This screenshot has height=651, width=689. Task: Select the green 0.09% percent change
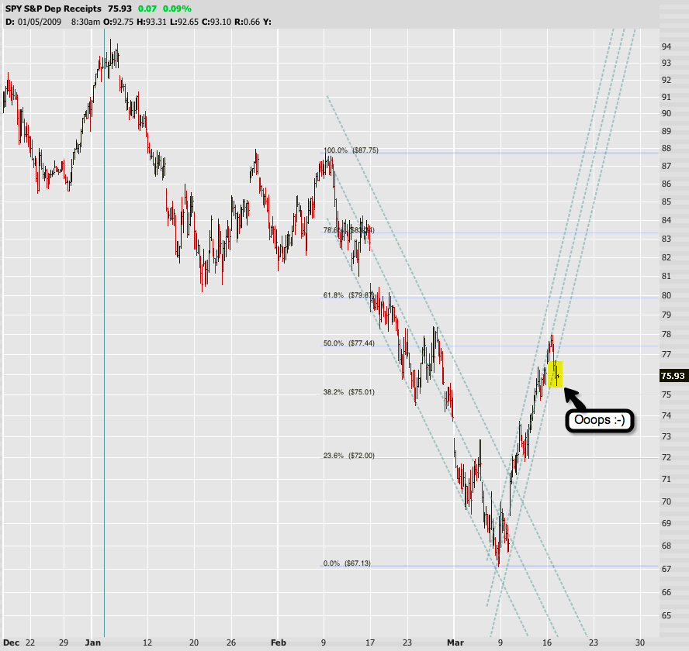pos(177,9)
